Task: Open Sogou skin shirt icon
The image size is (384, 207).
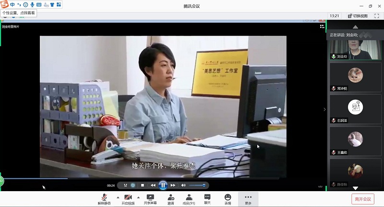Action: click(52, 5)
